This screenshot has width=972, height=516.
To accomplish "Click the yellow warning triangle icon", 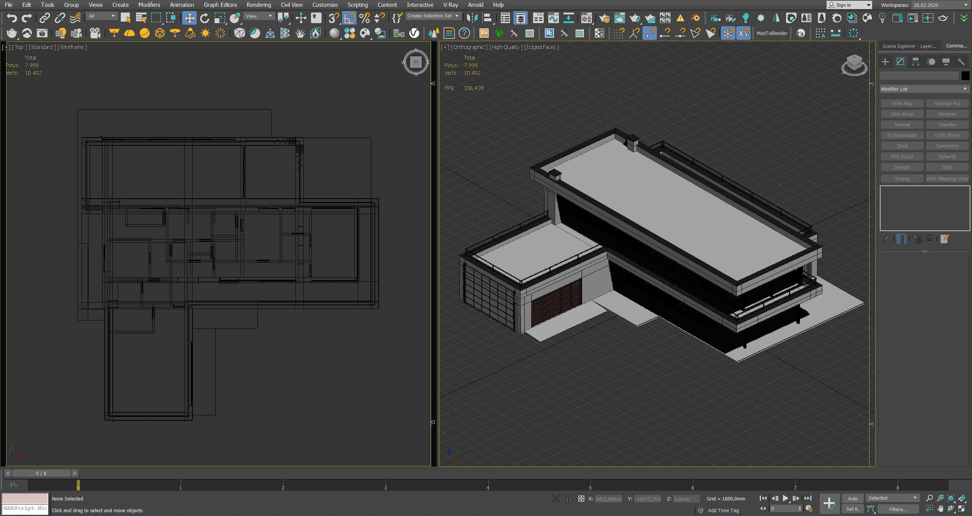I will coord(680,18).
